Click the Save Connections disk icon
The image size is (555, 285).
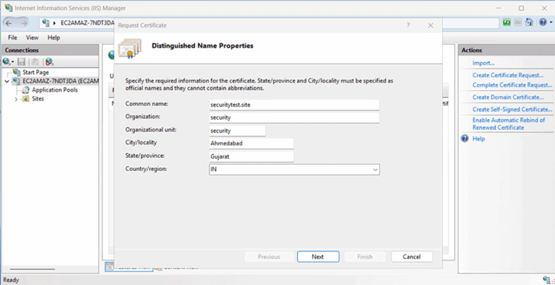[22, 61]
